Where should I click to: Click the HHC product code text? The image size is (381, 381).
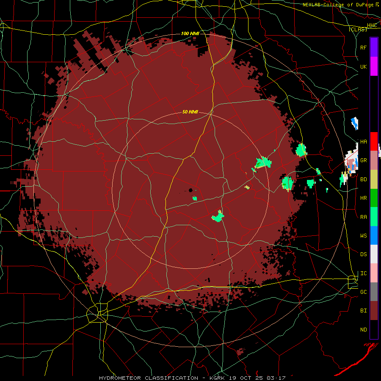[372, 25]
